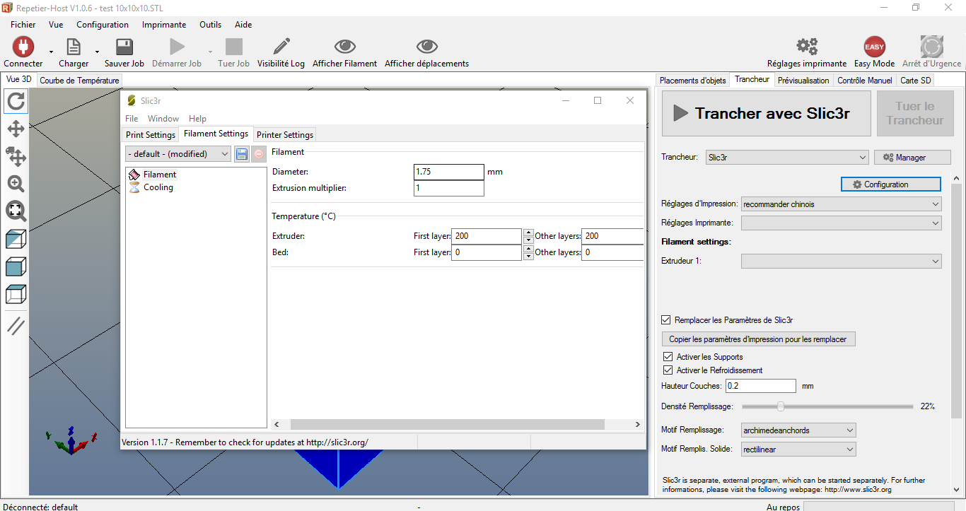The image size is (966, 511).
Task: Toggle the Afficher Filament eye icon
Action: tap(344, 47)
